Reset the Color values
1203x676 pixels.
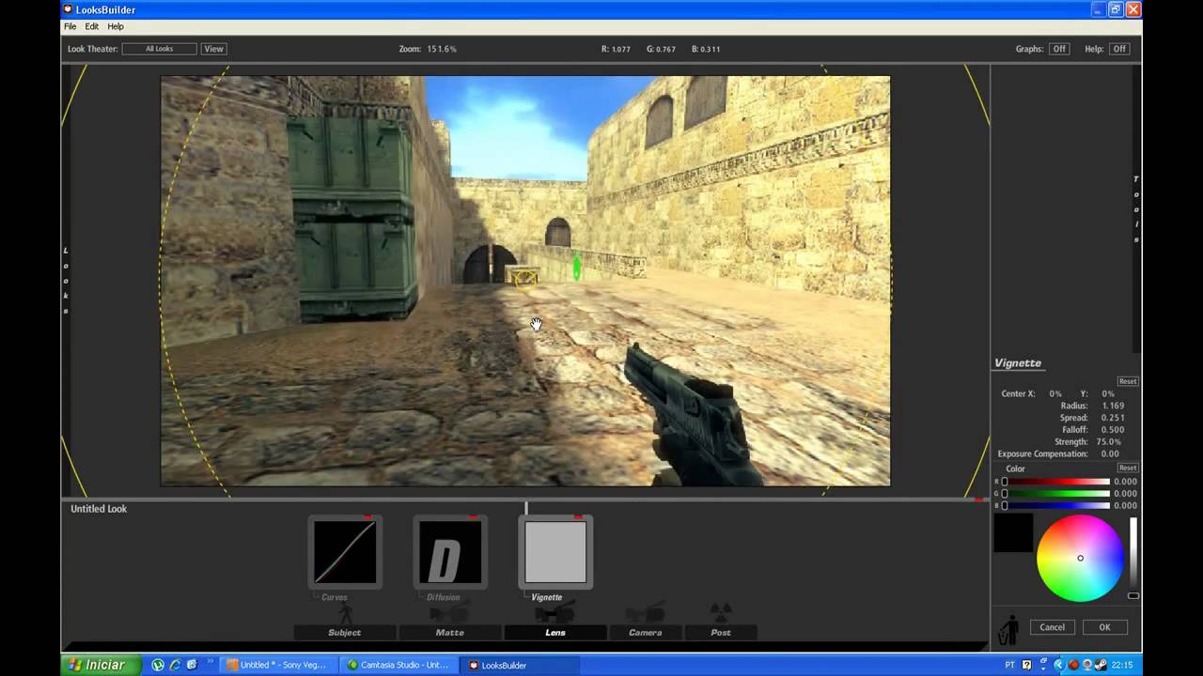(1128, 468)
